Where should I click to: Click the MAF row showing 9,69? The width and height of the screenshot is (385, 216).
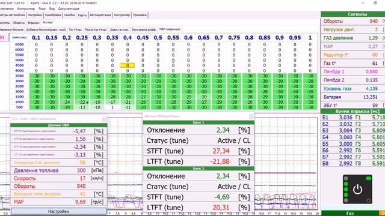(x=58, y=202)
